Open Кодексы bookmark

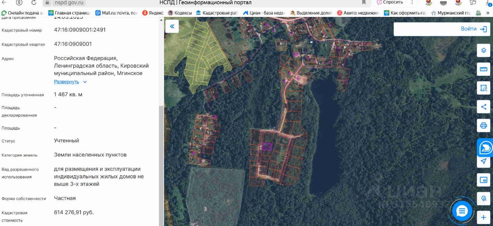coord(179,13)
